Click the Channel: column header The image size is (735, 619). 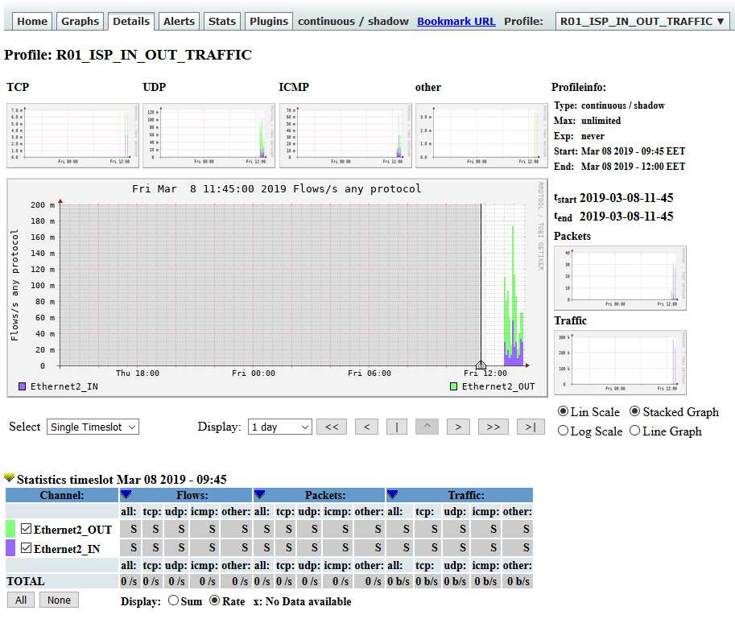coord(62,495)
